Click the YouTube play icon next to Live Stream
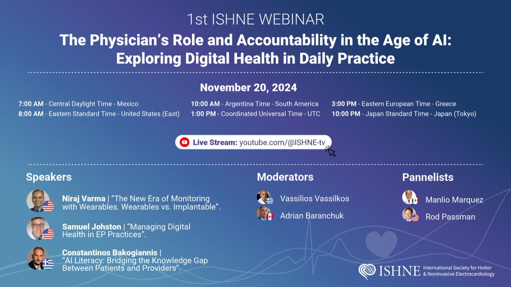This screenshot has width=511, height=287. click(184, 143)
